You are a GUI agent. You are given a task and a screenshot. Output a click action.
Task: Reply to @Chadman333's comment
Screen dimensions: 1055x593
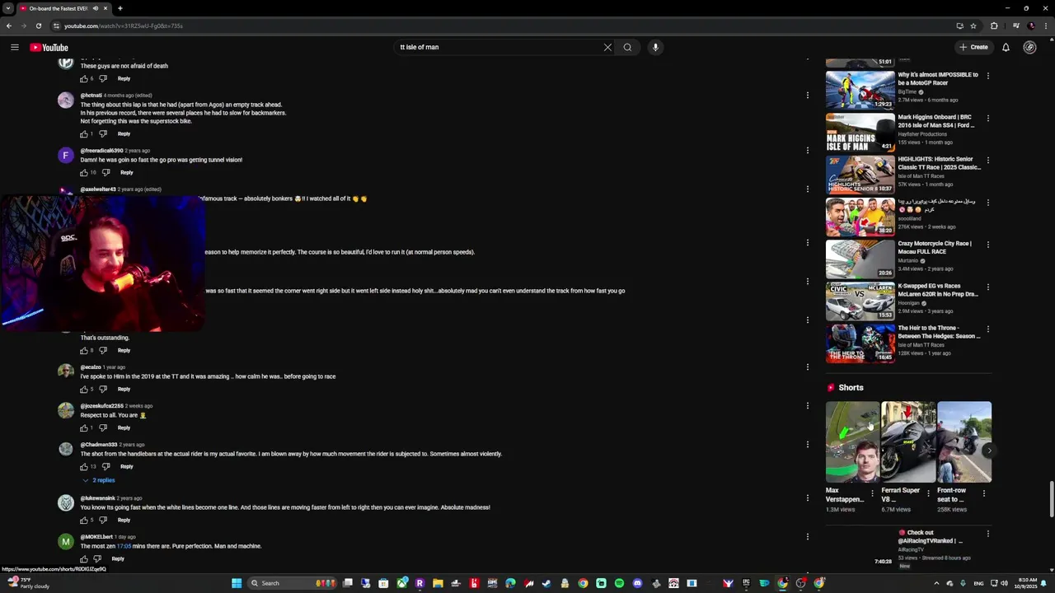(126, 467)
